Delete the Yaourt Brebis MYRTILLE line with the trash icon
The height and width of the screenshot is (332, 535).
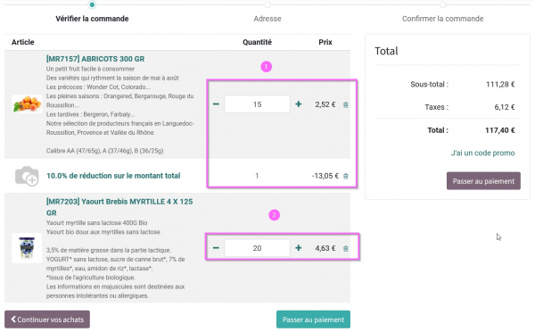tap(346, 249)
